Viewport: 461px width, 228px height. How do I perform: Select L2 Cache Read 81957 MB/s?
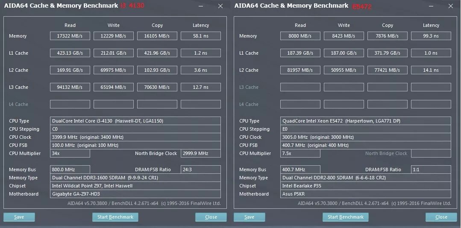(300, 70)
